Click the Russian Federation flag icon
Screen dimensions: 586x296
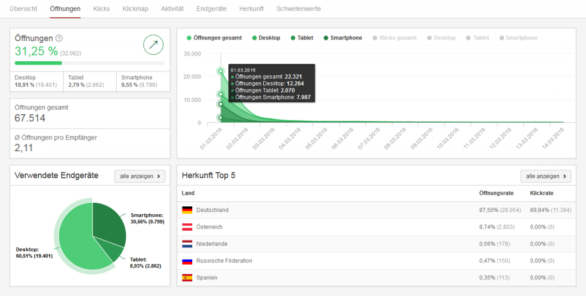187,261
